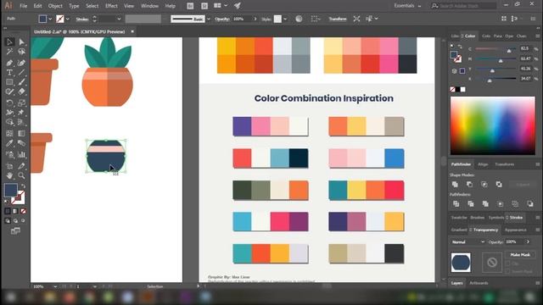Viewport: 543px width, 305px height.
Task: Set None mode button below fill
Action: [x=23, y=211]
